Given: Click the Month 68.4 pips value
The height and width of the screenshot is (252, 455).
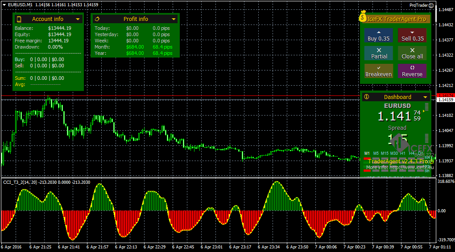Looking at the screenshot, I should tap(162, 47).
